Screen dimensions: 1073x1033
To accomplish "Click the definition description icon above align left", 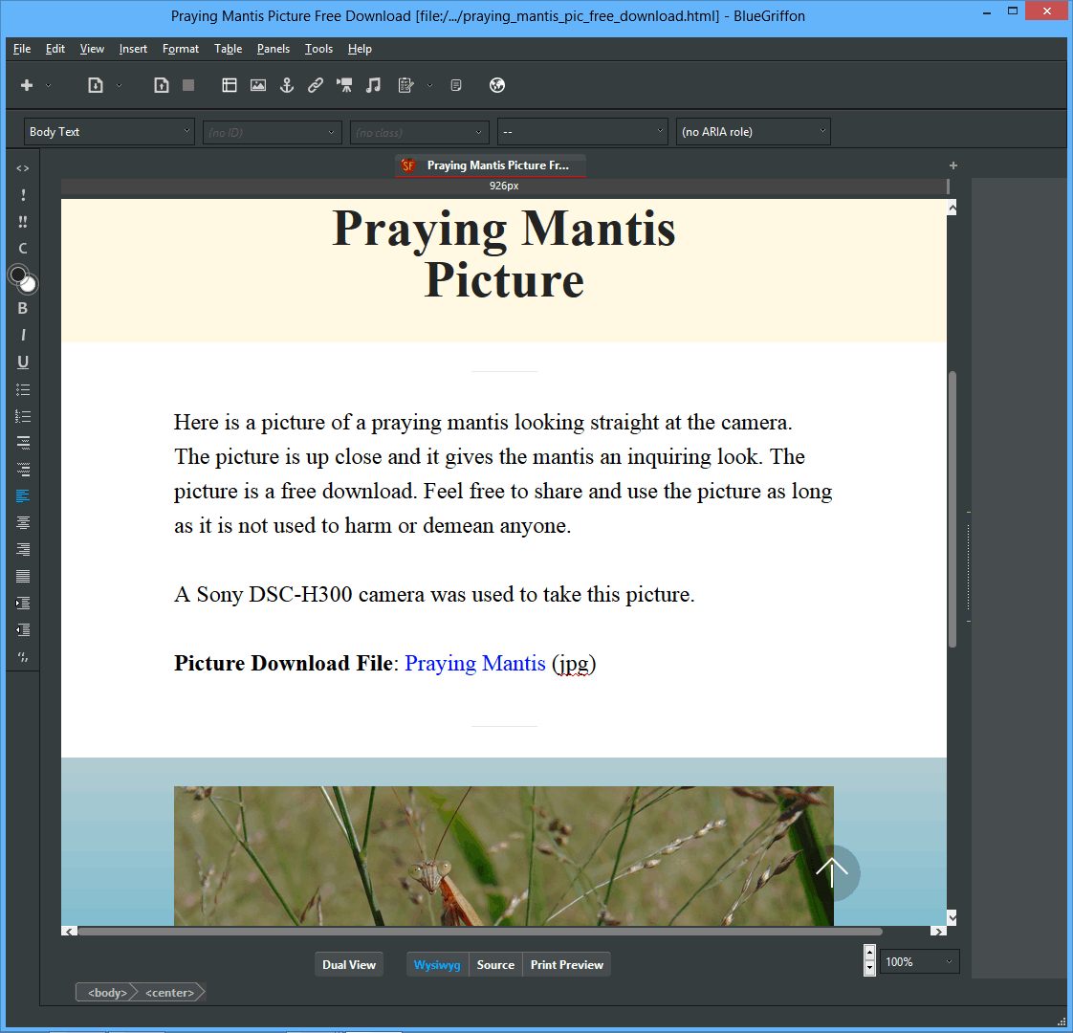I will 23,470.
